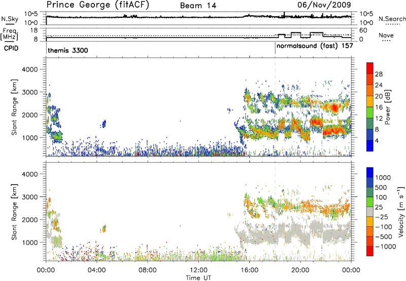Viewport: 406px width, 281px height.
Task: Click the '4000' tick on power panel
Action: click(x=30, y=69)
